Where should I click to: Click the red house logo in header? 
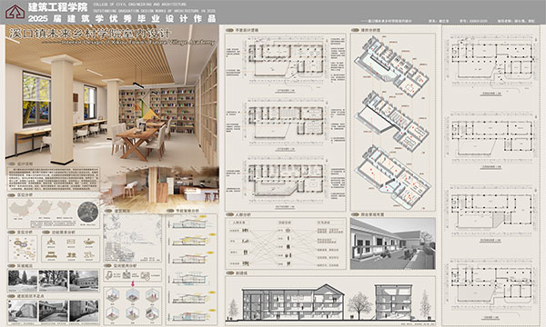click(15, 12)
